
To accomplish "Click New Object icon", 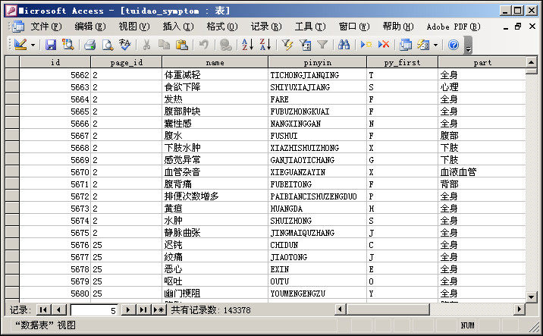I will pyautogui.click(x=423, y=44).
